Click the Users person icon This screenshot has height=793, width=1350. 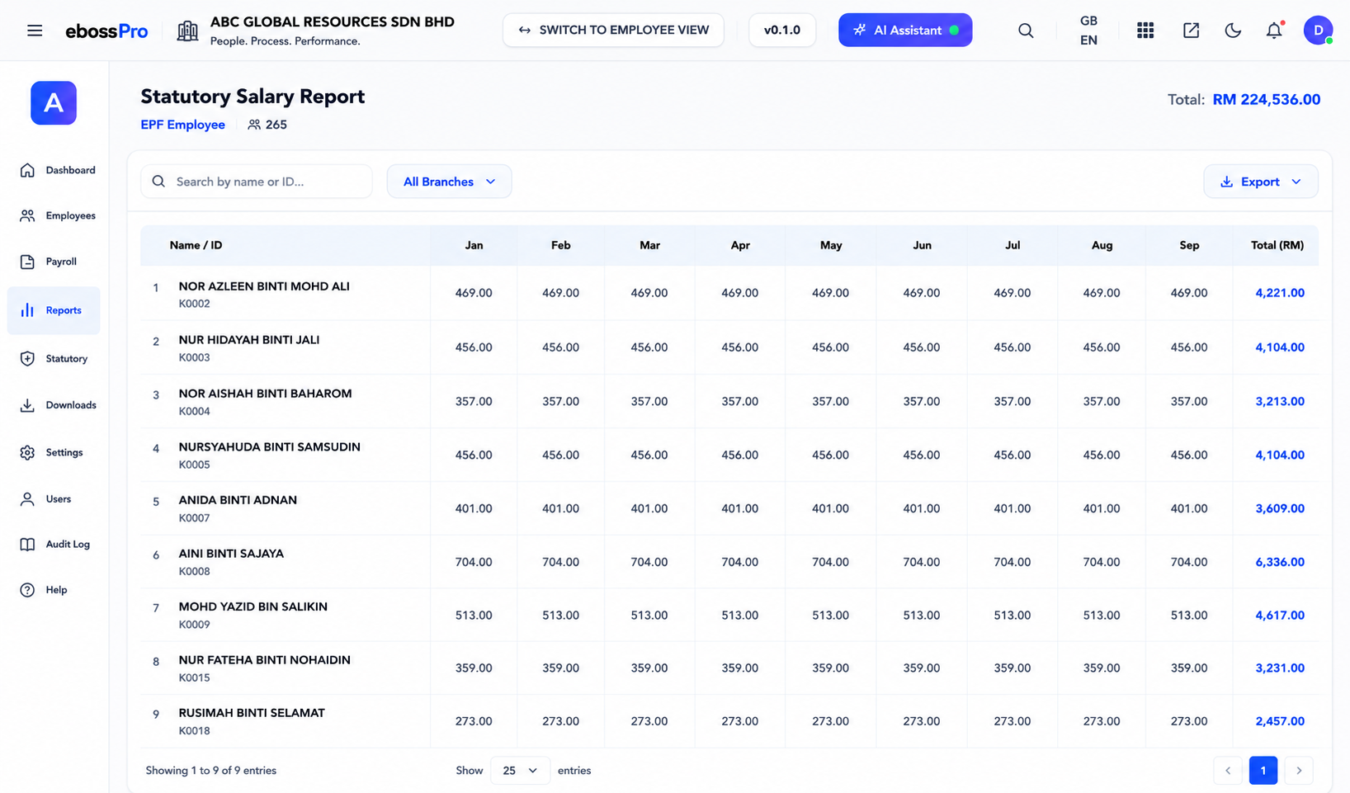27,499
